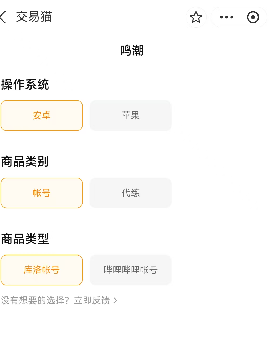Screen dimensions: 273x358
Task: Switch the operating system to 苹果
Action: [x=131, y=115]
